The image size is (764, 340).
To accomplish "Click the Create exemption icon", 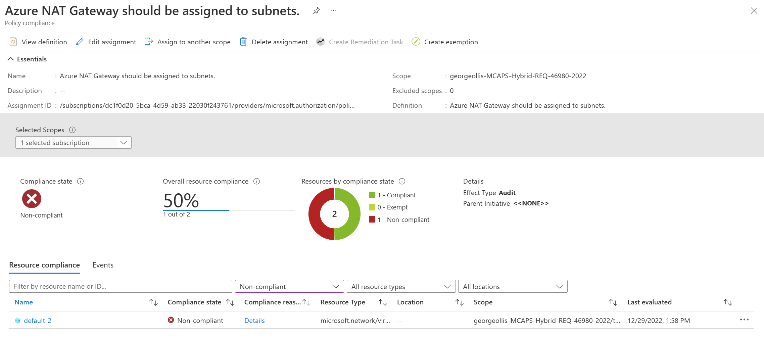I will (x=416, y=42).
